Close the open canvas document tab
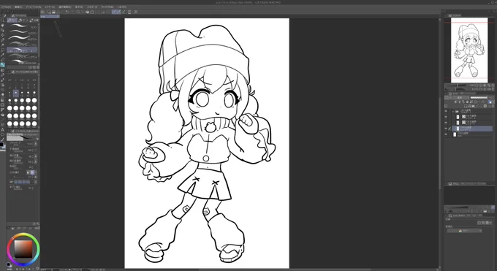This screenshot has width=497, height=271. click(x=57, y=16)
